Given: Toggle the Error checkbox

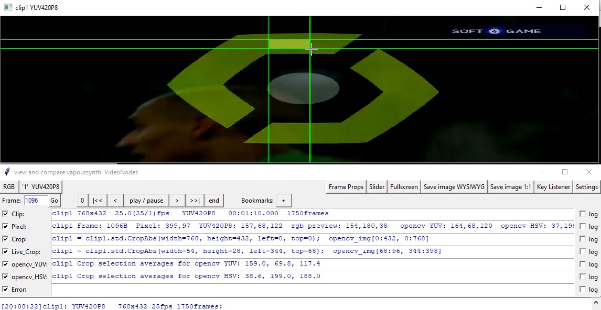Looking at the screenshot, I should click(5, 289).
